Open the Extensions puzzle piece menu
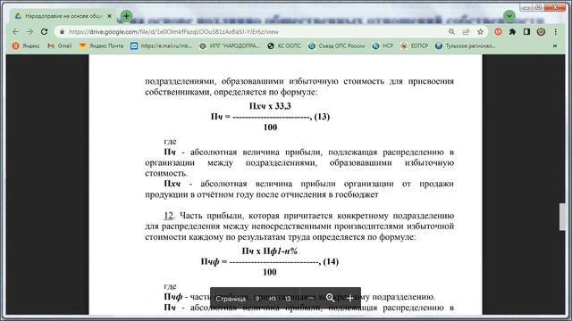The width and height of the screenshot is (572, 321). coord(512,32)
